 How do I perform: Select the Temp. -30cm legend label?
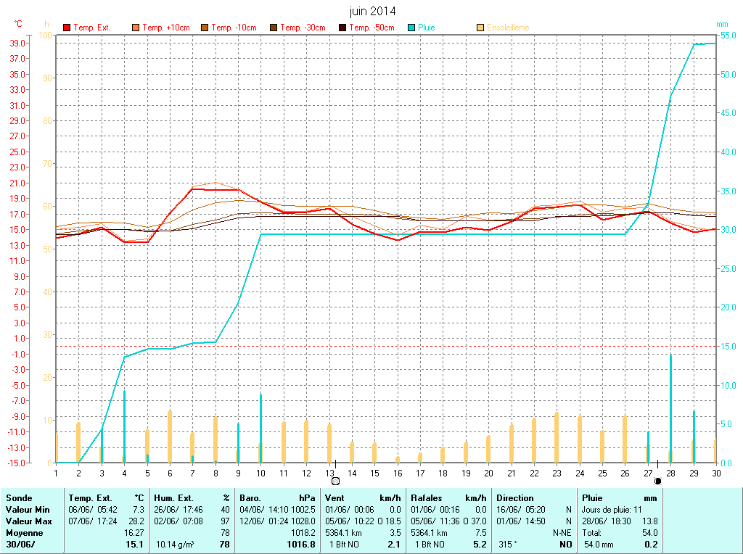tap(303, 28)
